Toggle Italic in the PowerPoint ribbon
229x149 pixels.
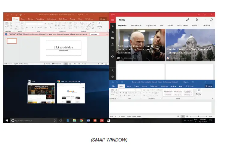tap(30, 27)
